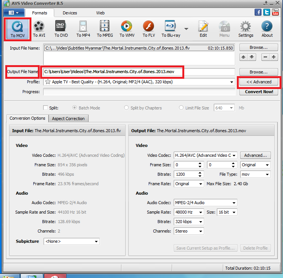Select the To MOV format icon
The height and width of the screenshot is (278, 283).
[x=17, y=29]
